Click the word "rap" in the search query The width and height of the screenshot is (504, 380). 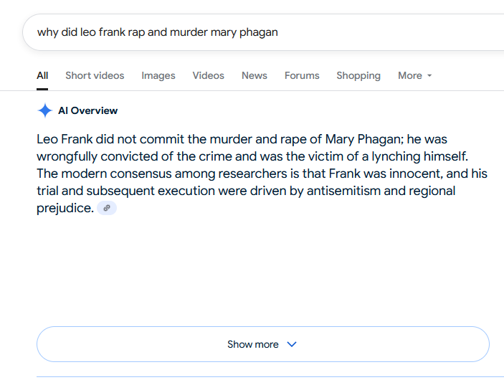[x=136, y=32]
